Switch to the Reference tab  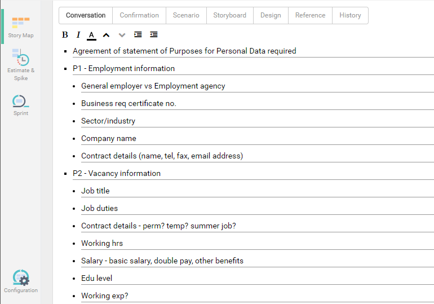point(310,15)
